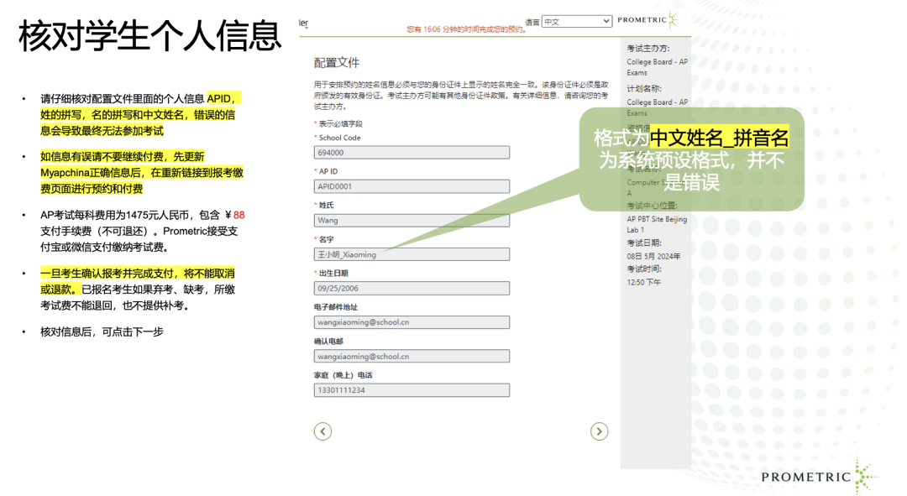Select the School Code field 694000
The image size is (907, 496).
click(412, 153)
